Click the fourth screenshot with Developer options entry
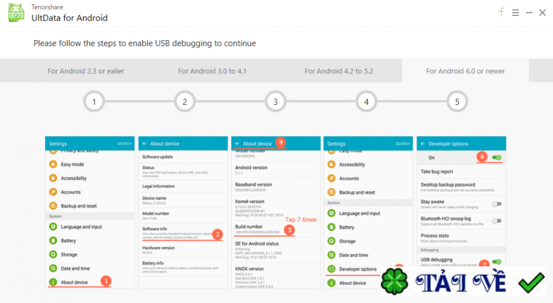Image resolution: width=553 pixels, height=303 pixels. pyautogui.click(x=368, y=213)
